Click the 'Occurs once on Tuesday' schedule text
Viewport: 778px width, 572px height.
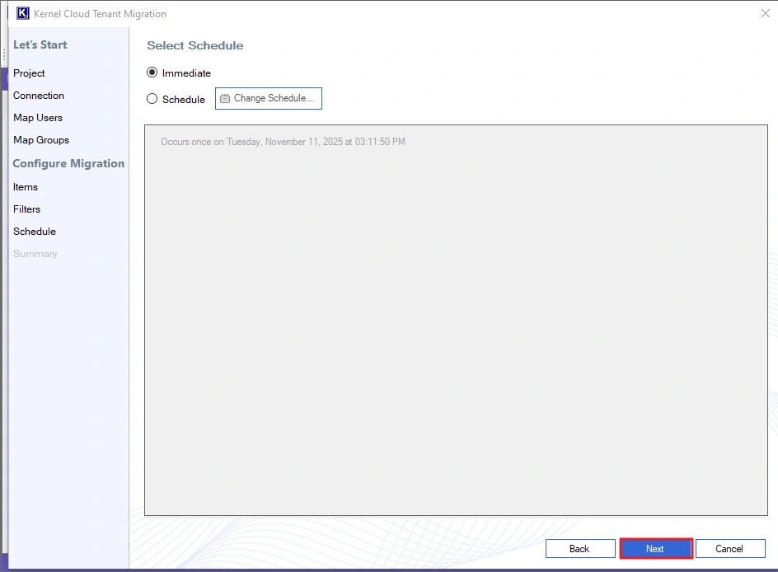click(x=283, y=142)
